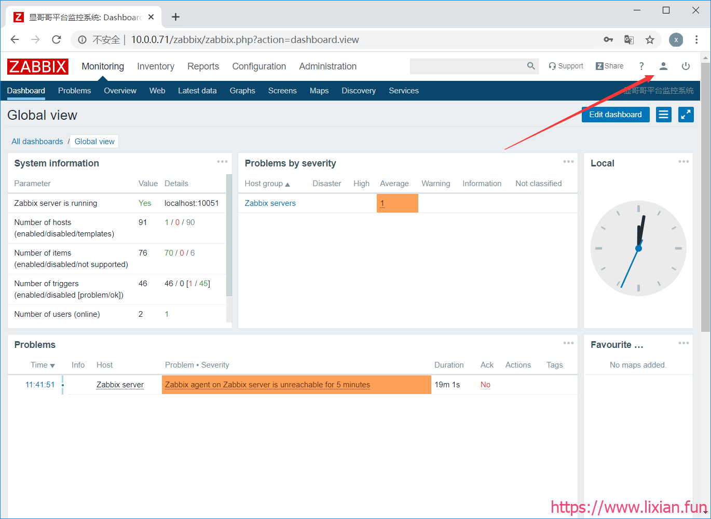Click the System information widget scrollbar

(229, 236)
